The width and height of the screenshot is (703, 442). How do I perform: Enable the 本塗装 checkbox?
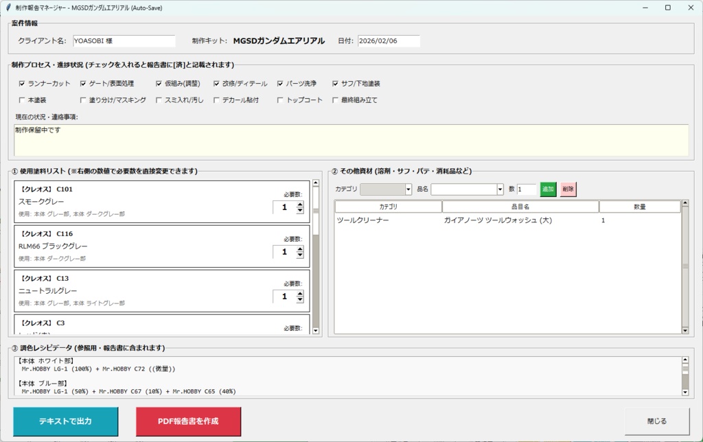tap(21, 100)
